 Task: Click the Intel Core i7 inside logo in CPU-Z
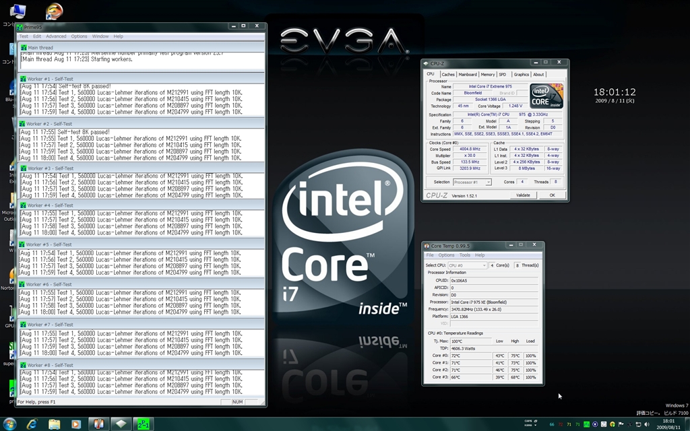546,96
